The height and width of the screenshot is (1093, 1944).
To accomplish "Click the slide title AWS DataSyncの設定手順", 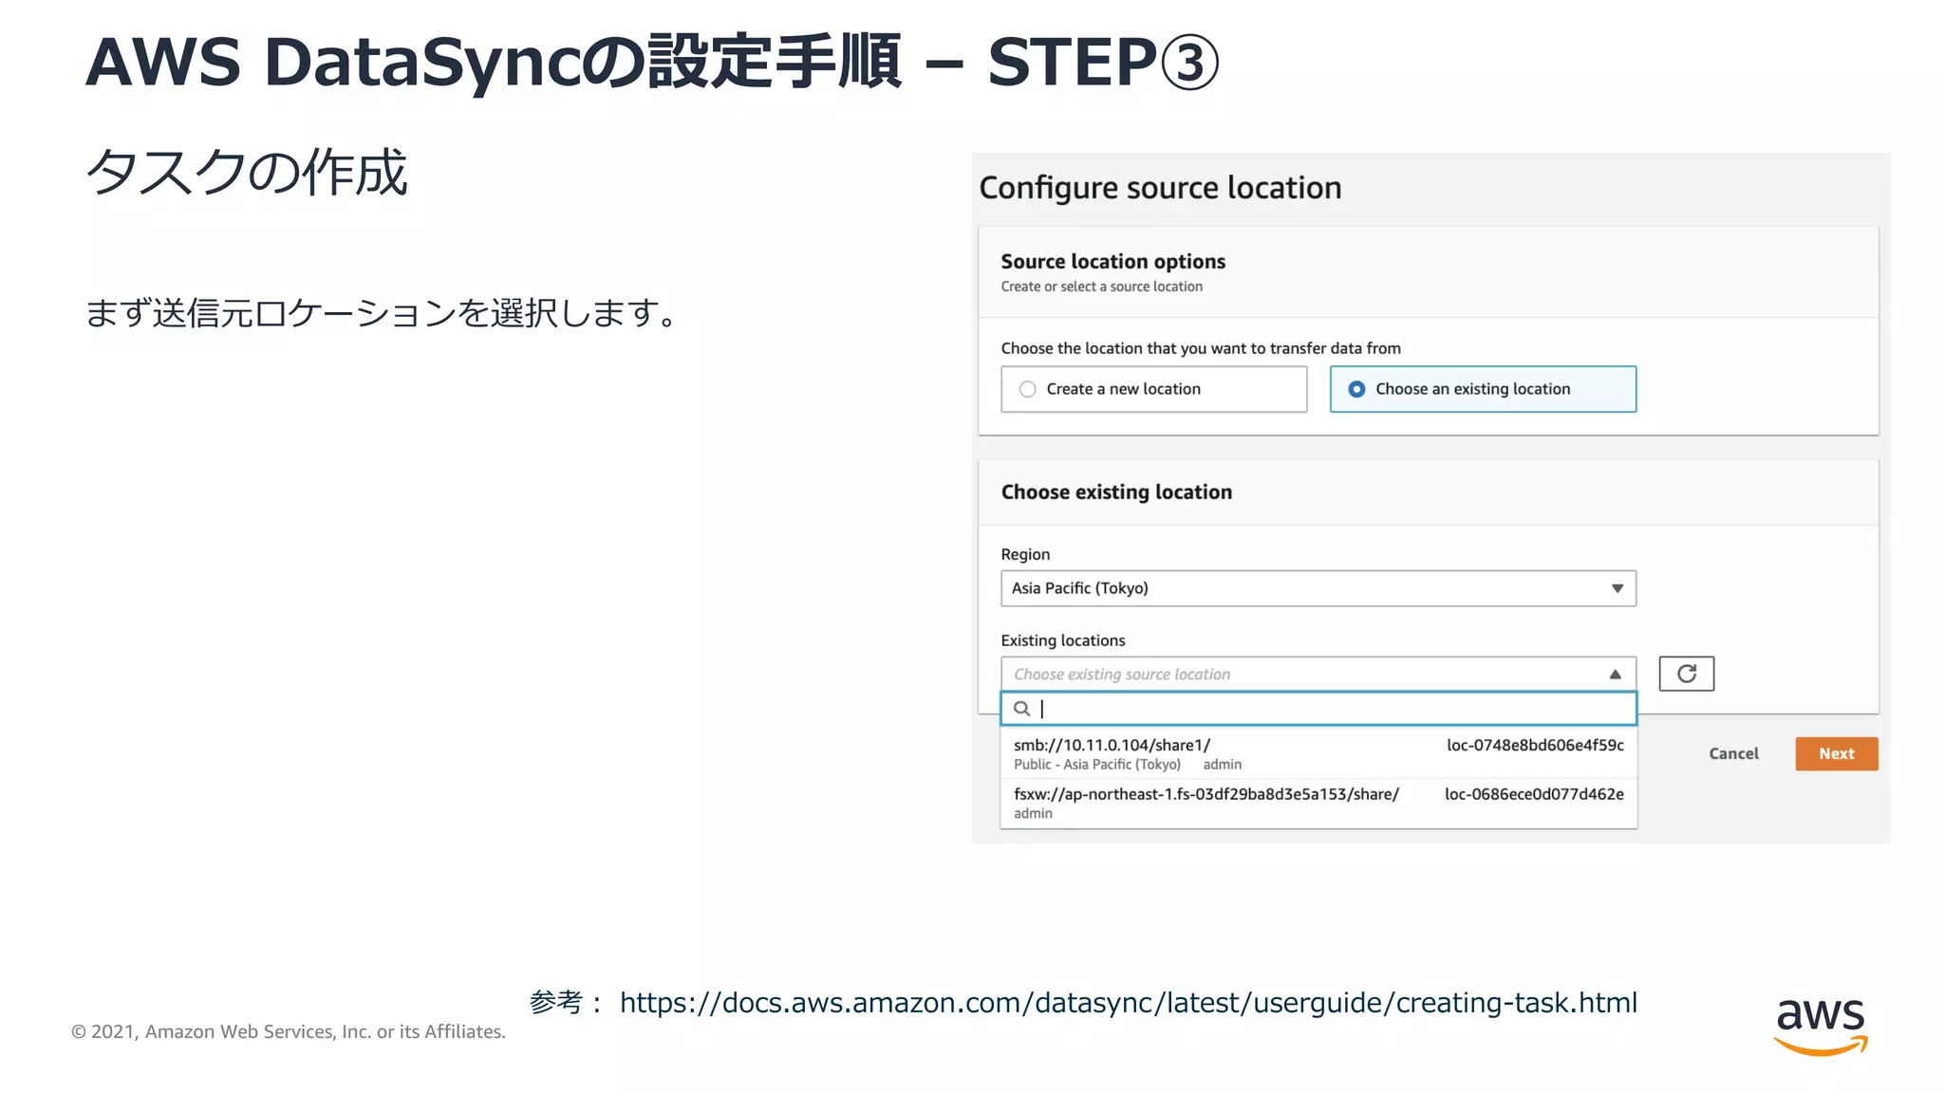I will (652, 62).
